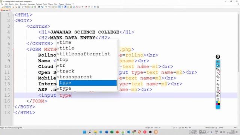Open the File menu

tap(2, 4)
